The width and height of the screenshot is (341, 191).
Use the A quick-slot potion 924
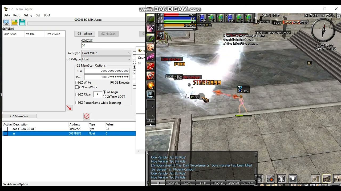[230, 18]
